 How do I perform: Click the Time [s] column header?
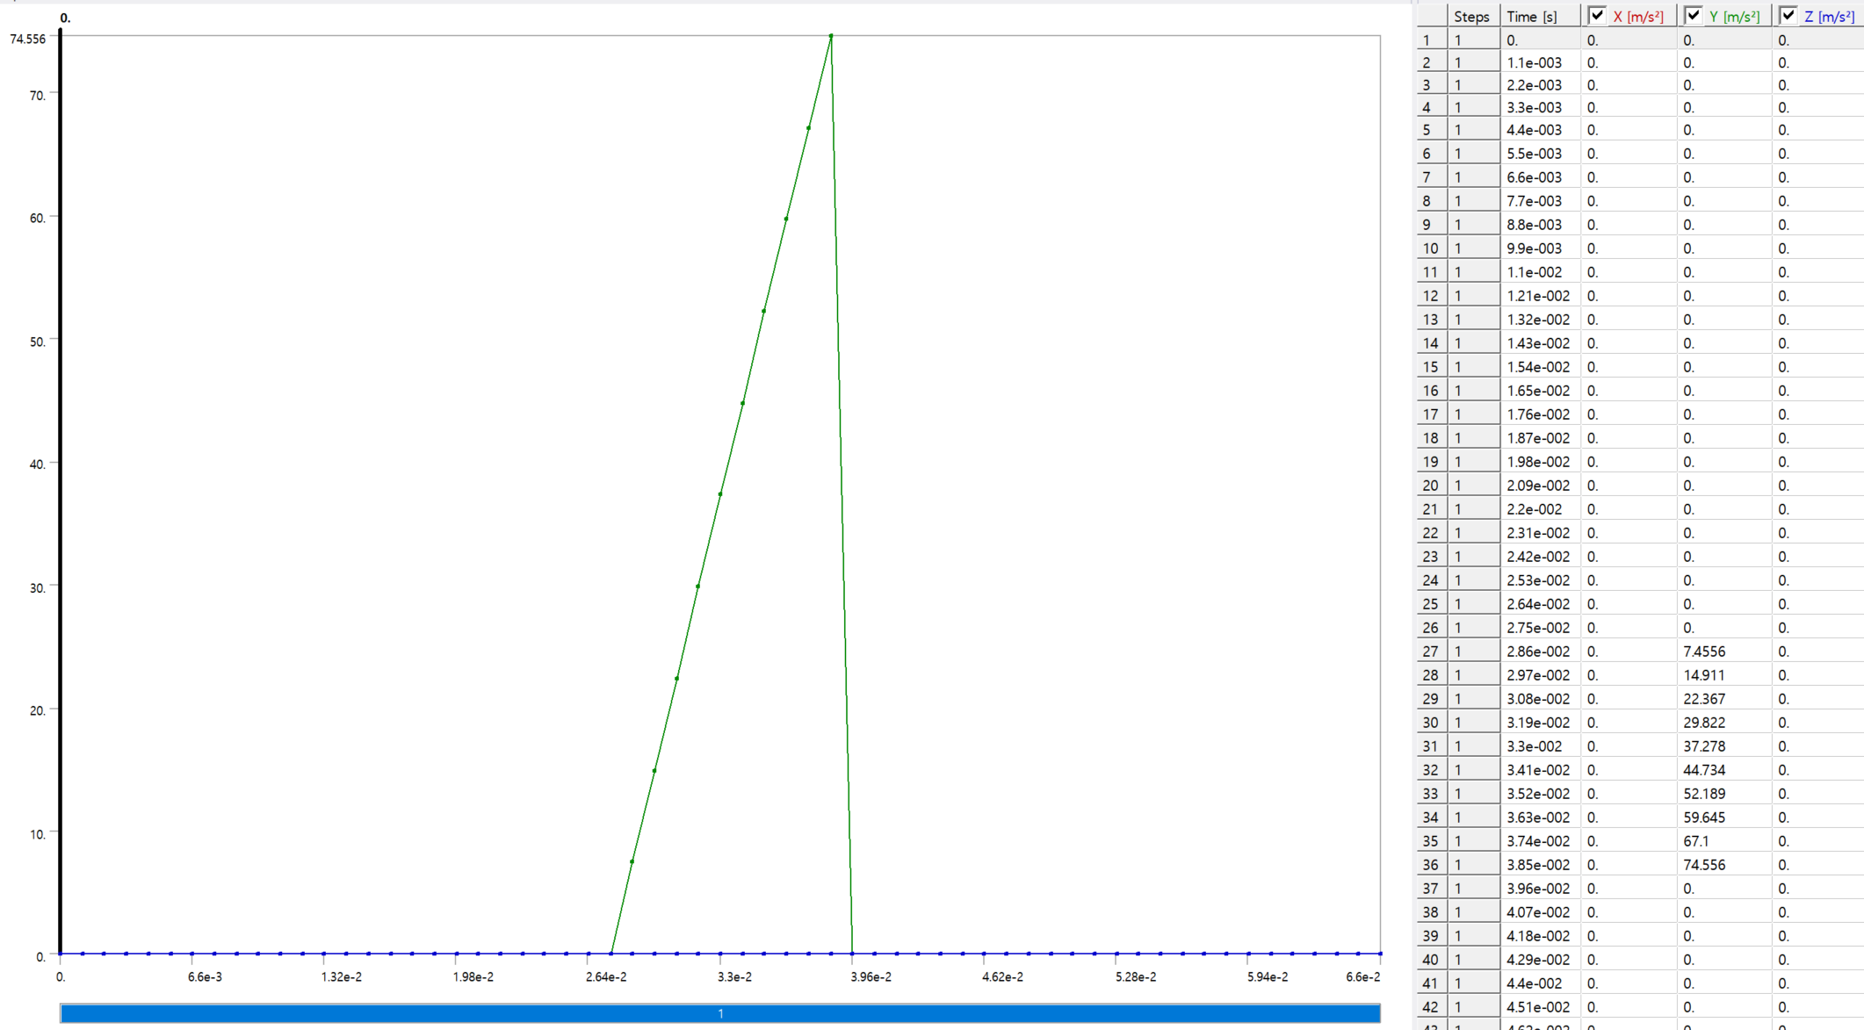click(x=1532, y=17)
